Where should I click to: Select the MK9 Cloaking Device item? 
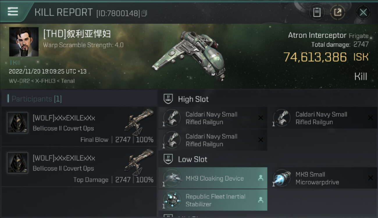click(x=213, y=178)
